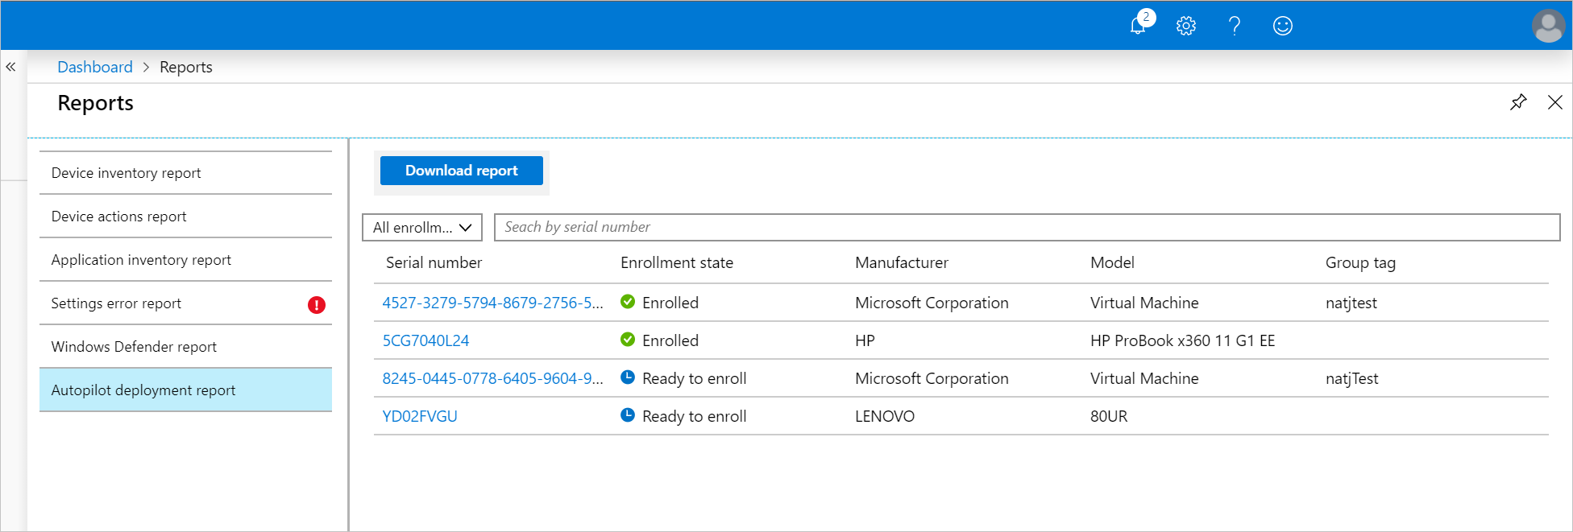Click the Download report button

tap(461, 171)
